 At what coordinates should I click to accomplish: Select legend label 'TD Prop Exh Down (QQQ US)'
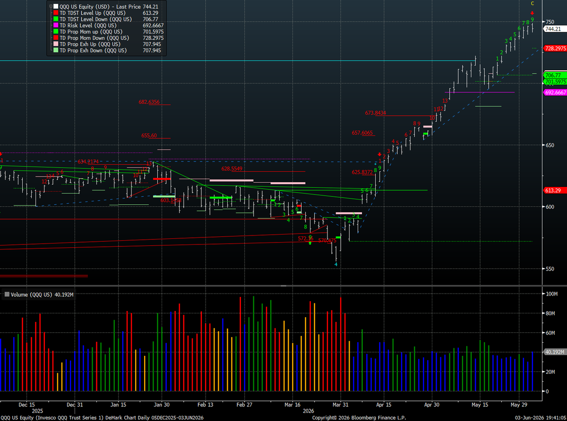coord(93,51)
